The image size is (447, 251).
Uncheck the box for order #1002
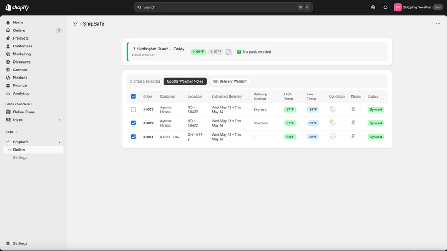click(134, 123)
